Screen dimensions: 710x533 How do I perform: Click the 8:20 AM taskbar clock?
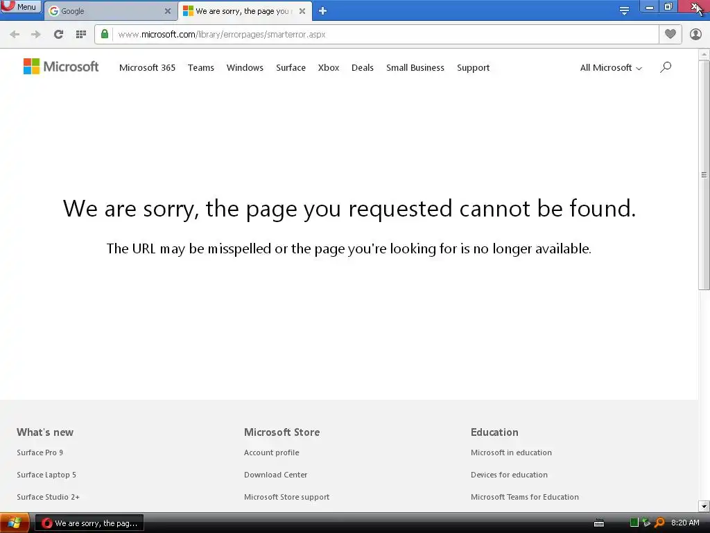coord(685,523)
